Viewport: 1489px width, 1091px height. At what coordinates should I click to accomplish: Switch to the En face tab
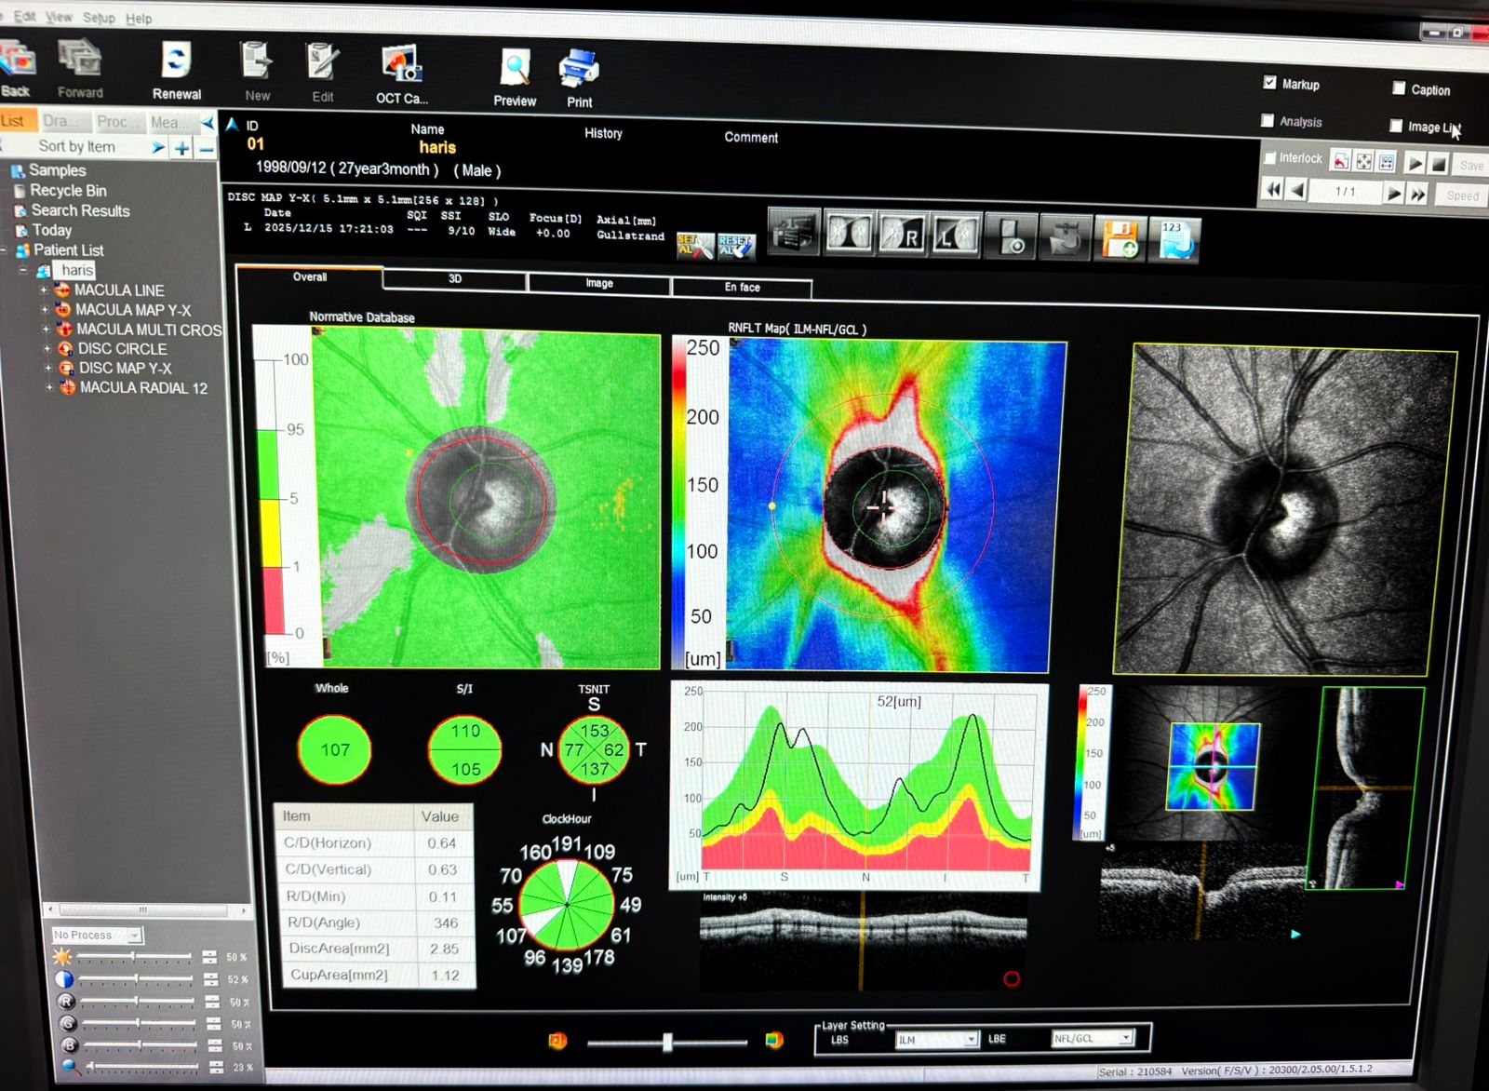(x=742, y=287)
